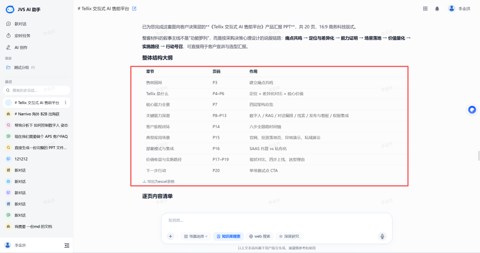Viewport: 480px width, 253px height.
Task: Edit the conversation title with pencil icon
Action: pos(134,8)
